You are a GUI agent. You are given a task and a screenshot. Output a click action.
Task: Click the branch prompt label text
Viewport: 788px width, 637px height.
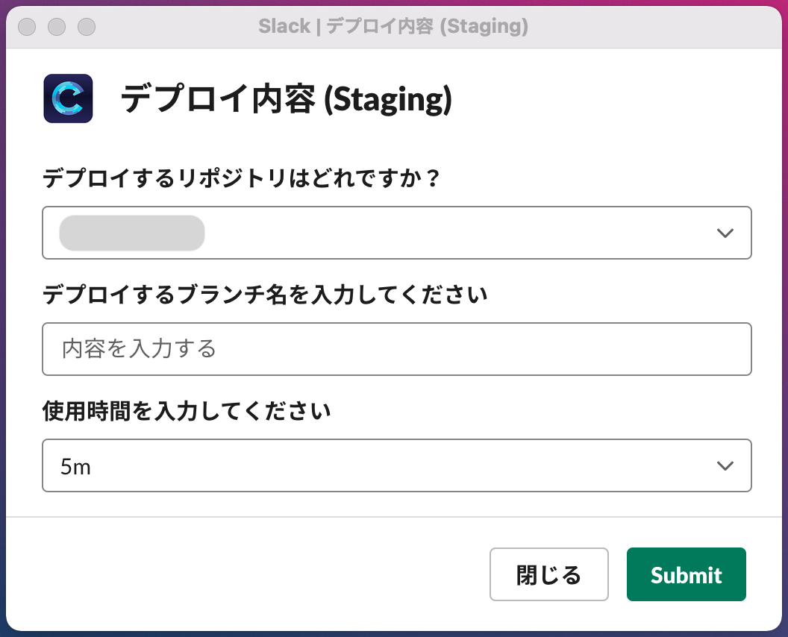(x=265, y=294)
